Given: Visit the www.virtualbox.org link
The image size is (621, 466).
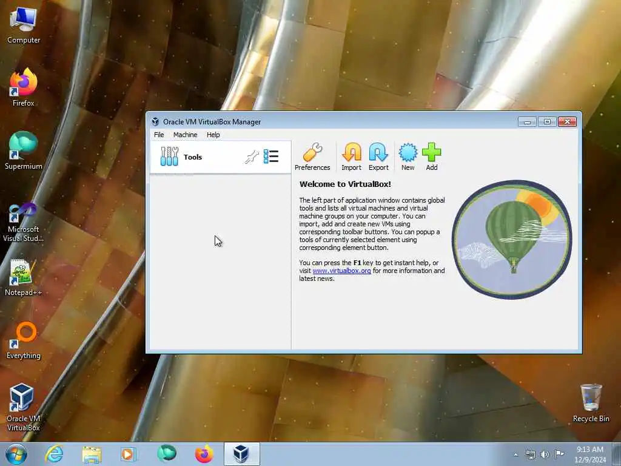Looking at the screenshot, I should (341, 271).
